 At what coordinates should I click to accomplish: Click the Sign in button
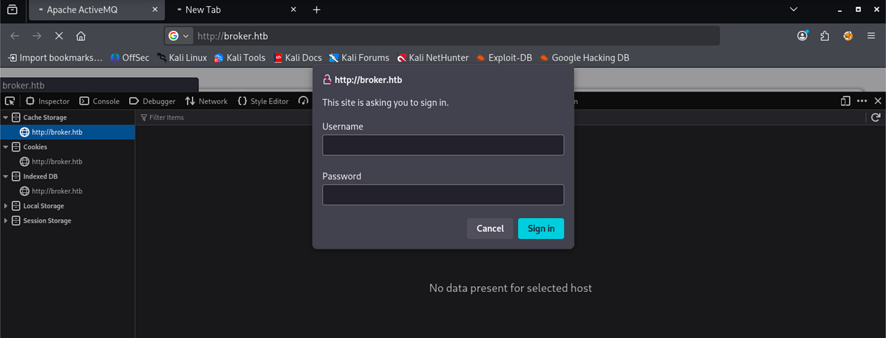tap(541, 228)
